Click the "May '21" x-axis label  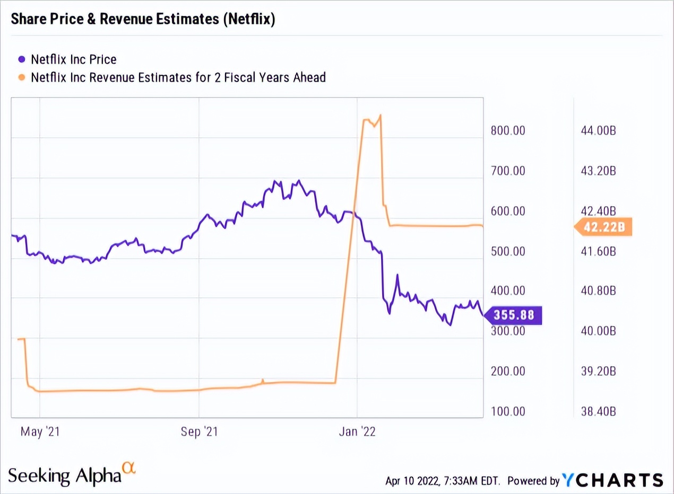(41, 432)
